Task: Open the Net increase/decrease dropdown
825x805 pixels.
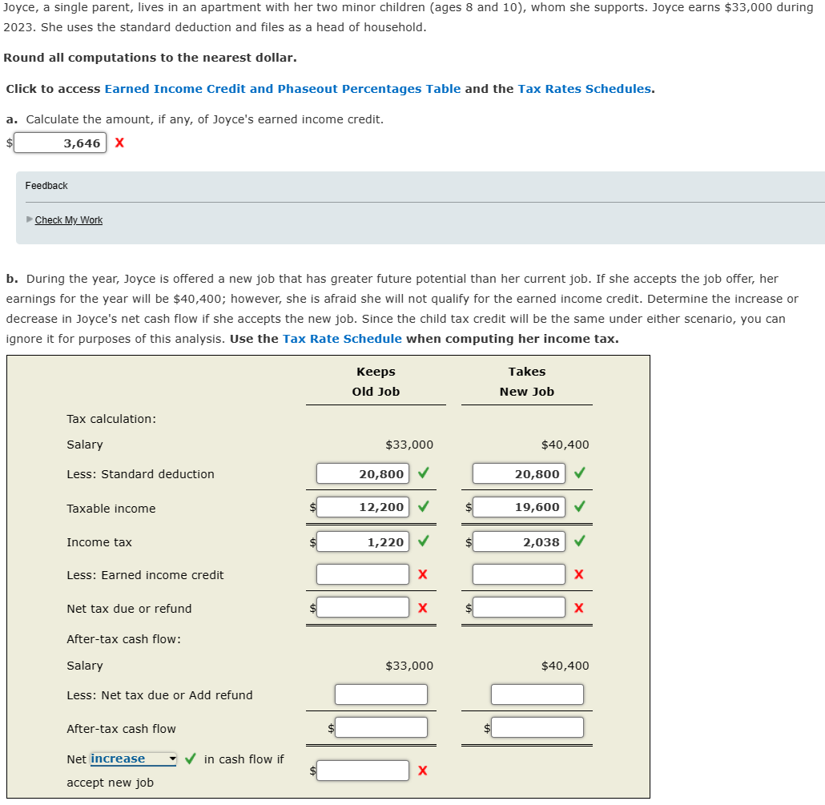Action: pos(133,759)
